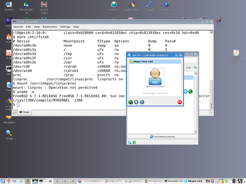Click the Konsole scrollbar down arrow

[211, 107]
